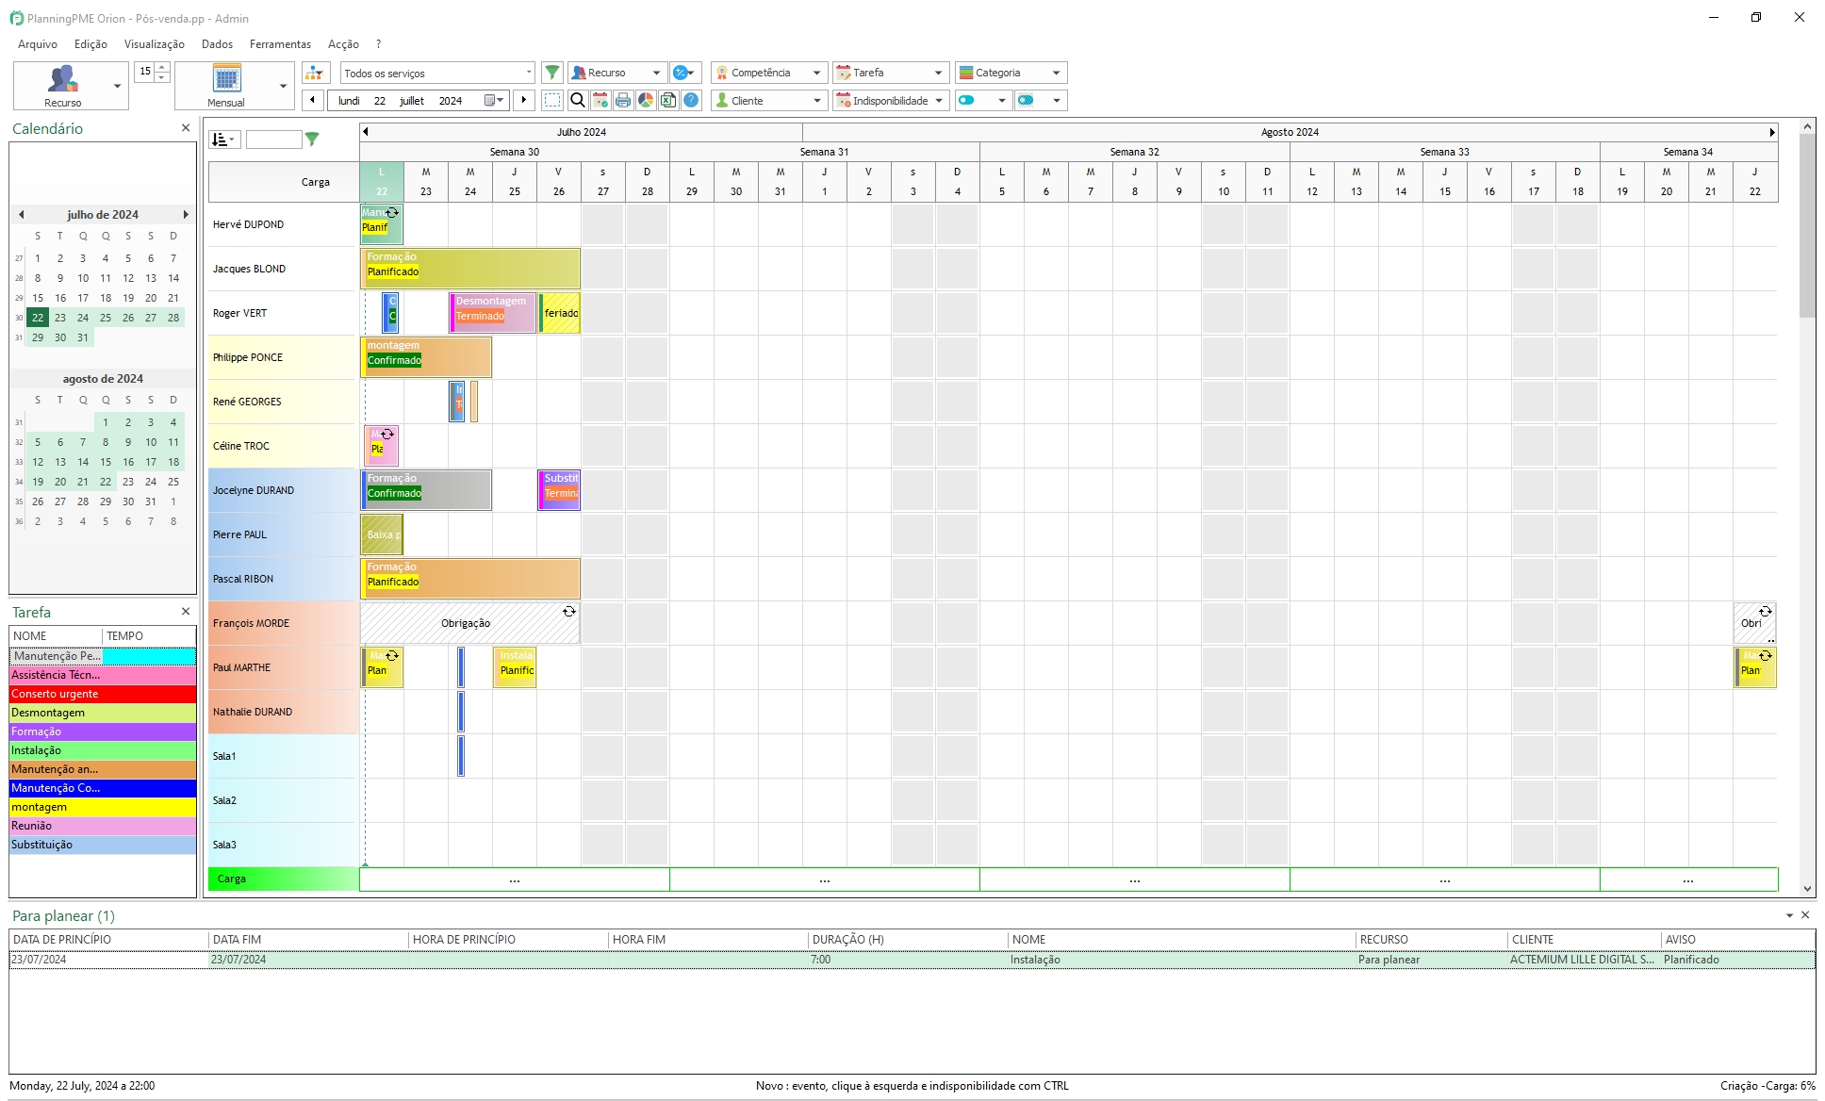This screenshot has width=1825, height=1101.
Task: Click the department hierarchy icon
Action: 315,73
